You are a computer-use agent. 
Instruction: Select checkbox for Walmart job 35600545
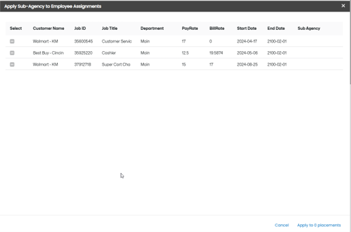[12, 41]
